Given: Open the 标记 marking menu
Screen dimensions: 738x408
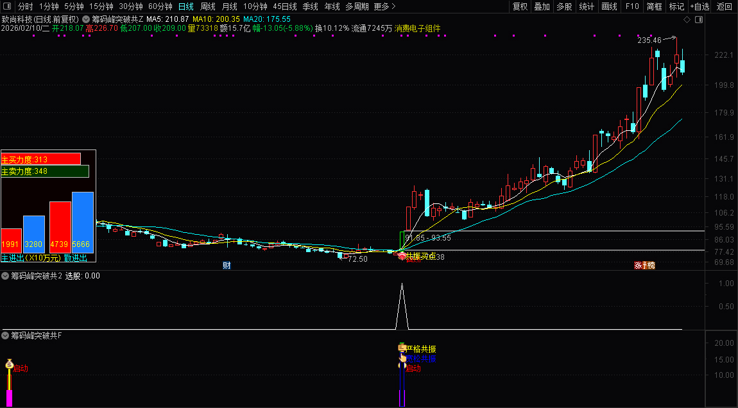Looking at the screenshot, I should pos(677,6).
